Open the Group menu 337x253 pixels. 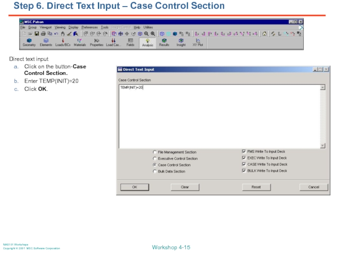point(32,27)
